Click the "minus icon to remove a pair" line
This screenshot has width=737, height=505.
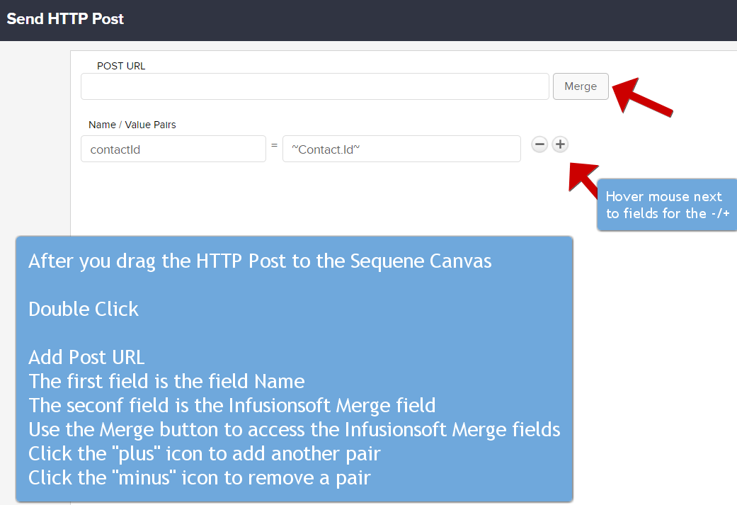coord(199,478)
